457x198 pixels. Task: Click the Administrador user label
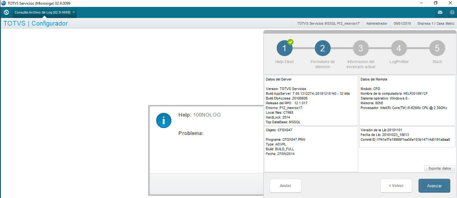377,24
